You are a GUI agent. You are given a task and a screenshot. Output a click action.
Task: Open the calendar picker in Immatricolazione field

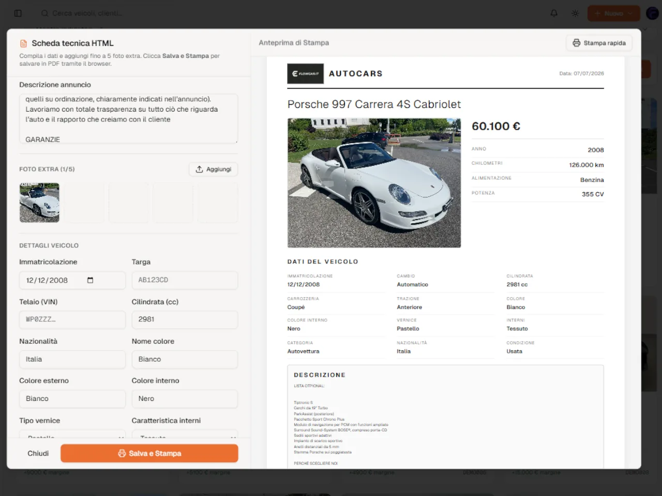(x=91, y=280)
